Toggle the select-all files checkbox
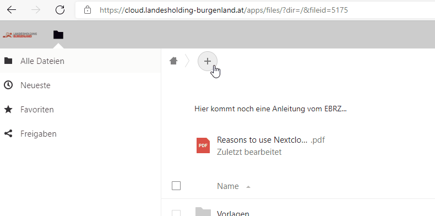435x216 pixels. coord(176,186)
